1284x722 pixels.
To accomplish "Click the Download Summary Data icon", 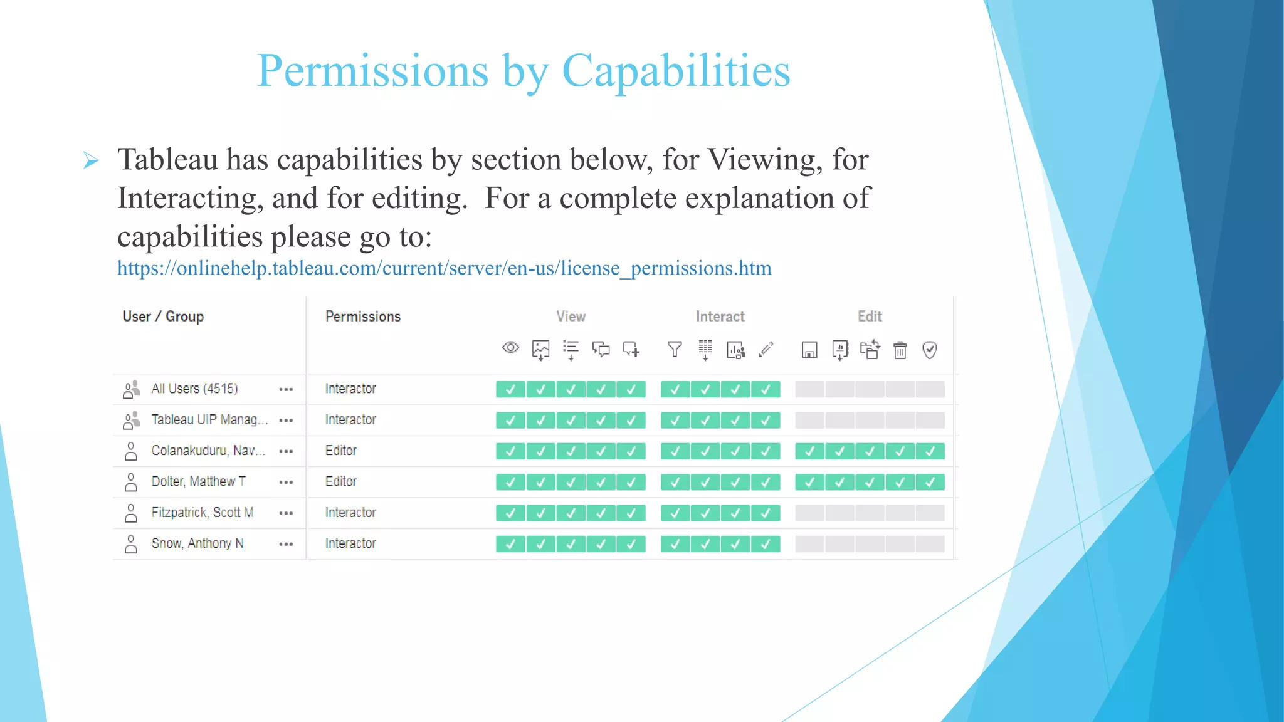I will pos(571,350).
